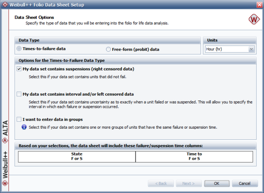The height and width of the screenshot is (193, 264).
Task: Click the Weibull++ diamond icon at the sidebar bottom
Action: 5,183
